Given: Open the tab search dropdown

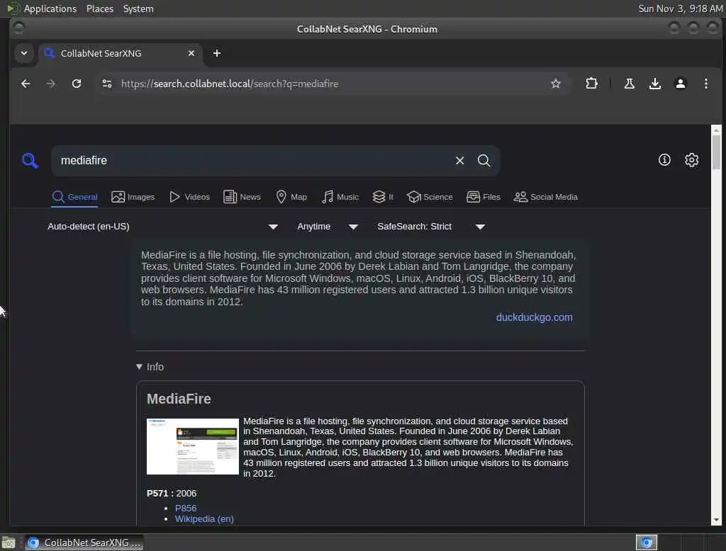Looking at the screenshot, I should tap(24, 53).
